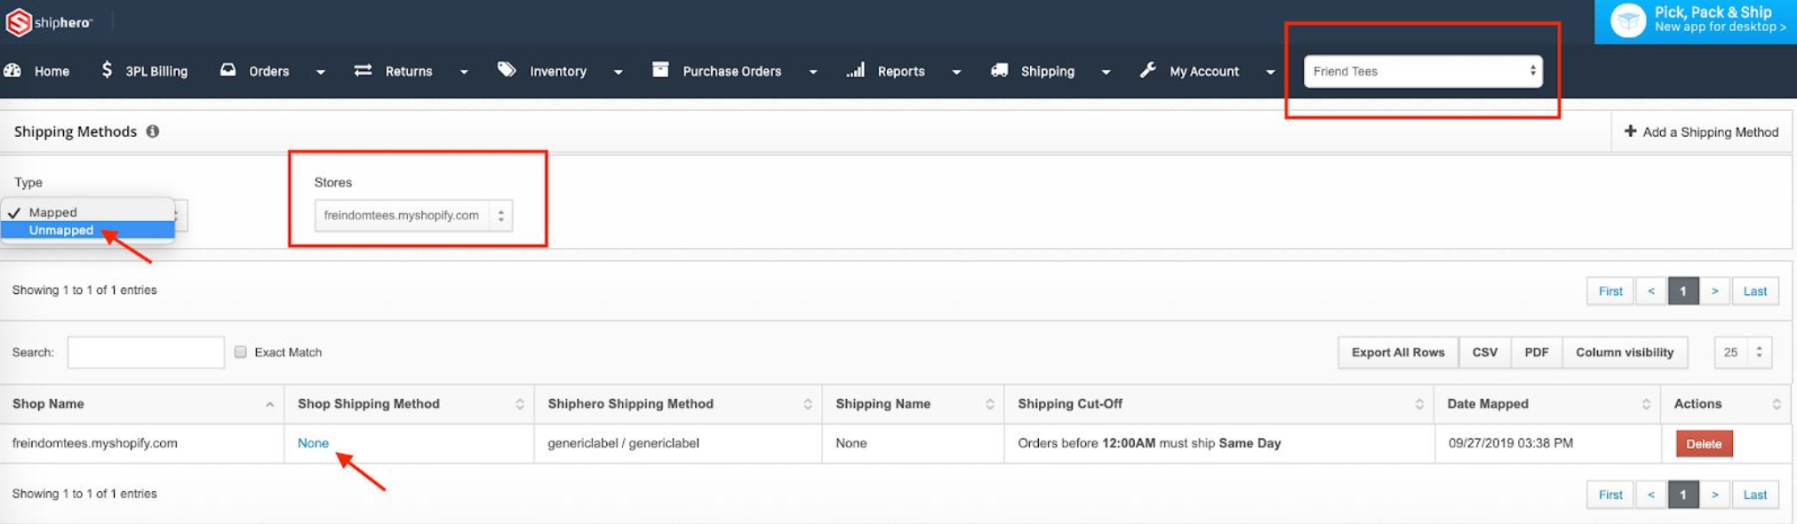Click the None shop shipping method link
Screen dimensions: 1797x524
pyautogui.click(x=313, y=443)
